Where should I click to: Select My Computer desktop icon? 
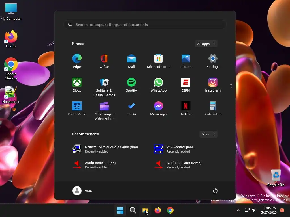coord(11,12)
